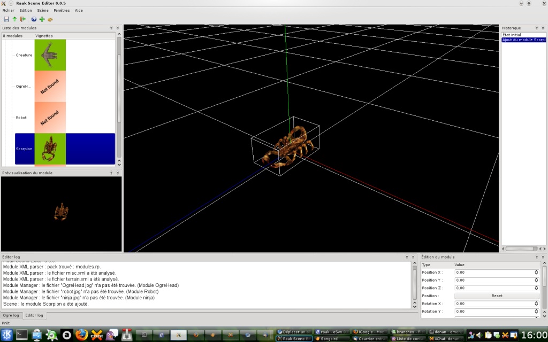
Task: Click the volume speaker tray icon
Action: [x=479, y=336]
